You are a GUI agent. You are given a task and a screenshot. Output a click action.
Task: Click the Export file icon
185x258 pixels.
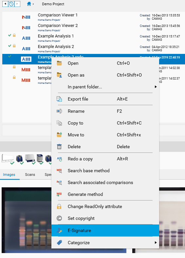59,99
